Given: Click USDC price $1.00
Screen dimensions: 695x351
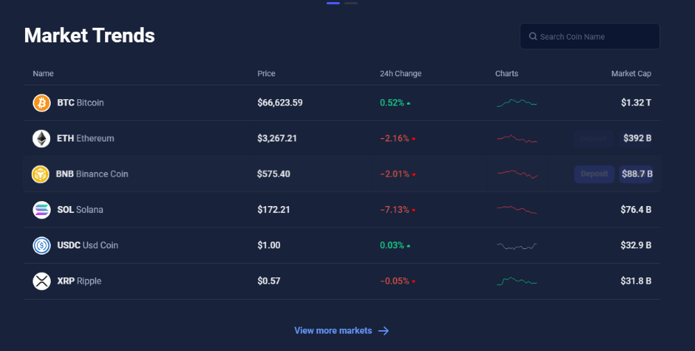Looking at the screenshot, I should (x=269, y=245).
